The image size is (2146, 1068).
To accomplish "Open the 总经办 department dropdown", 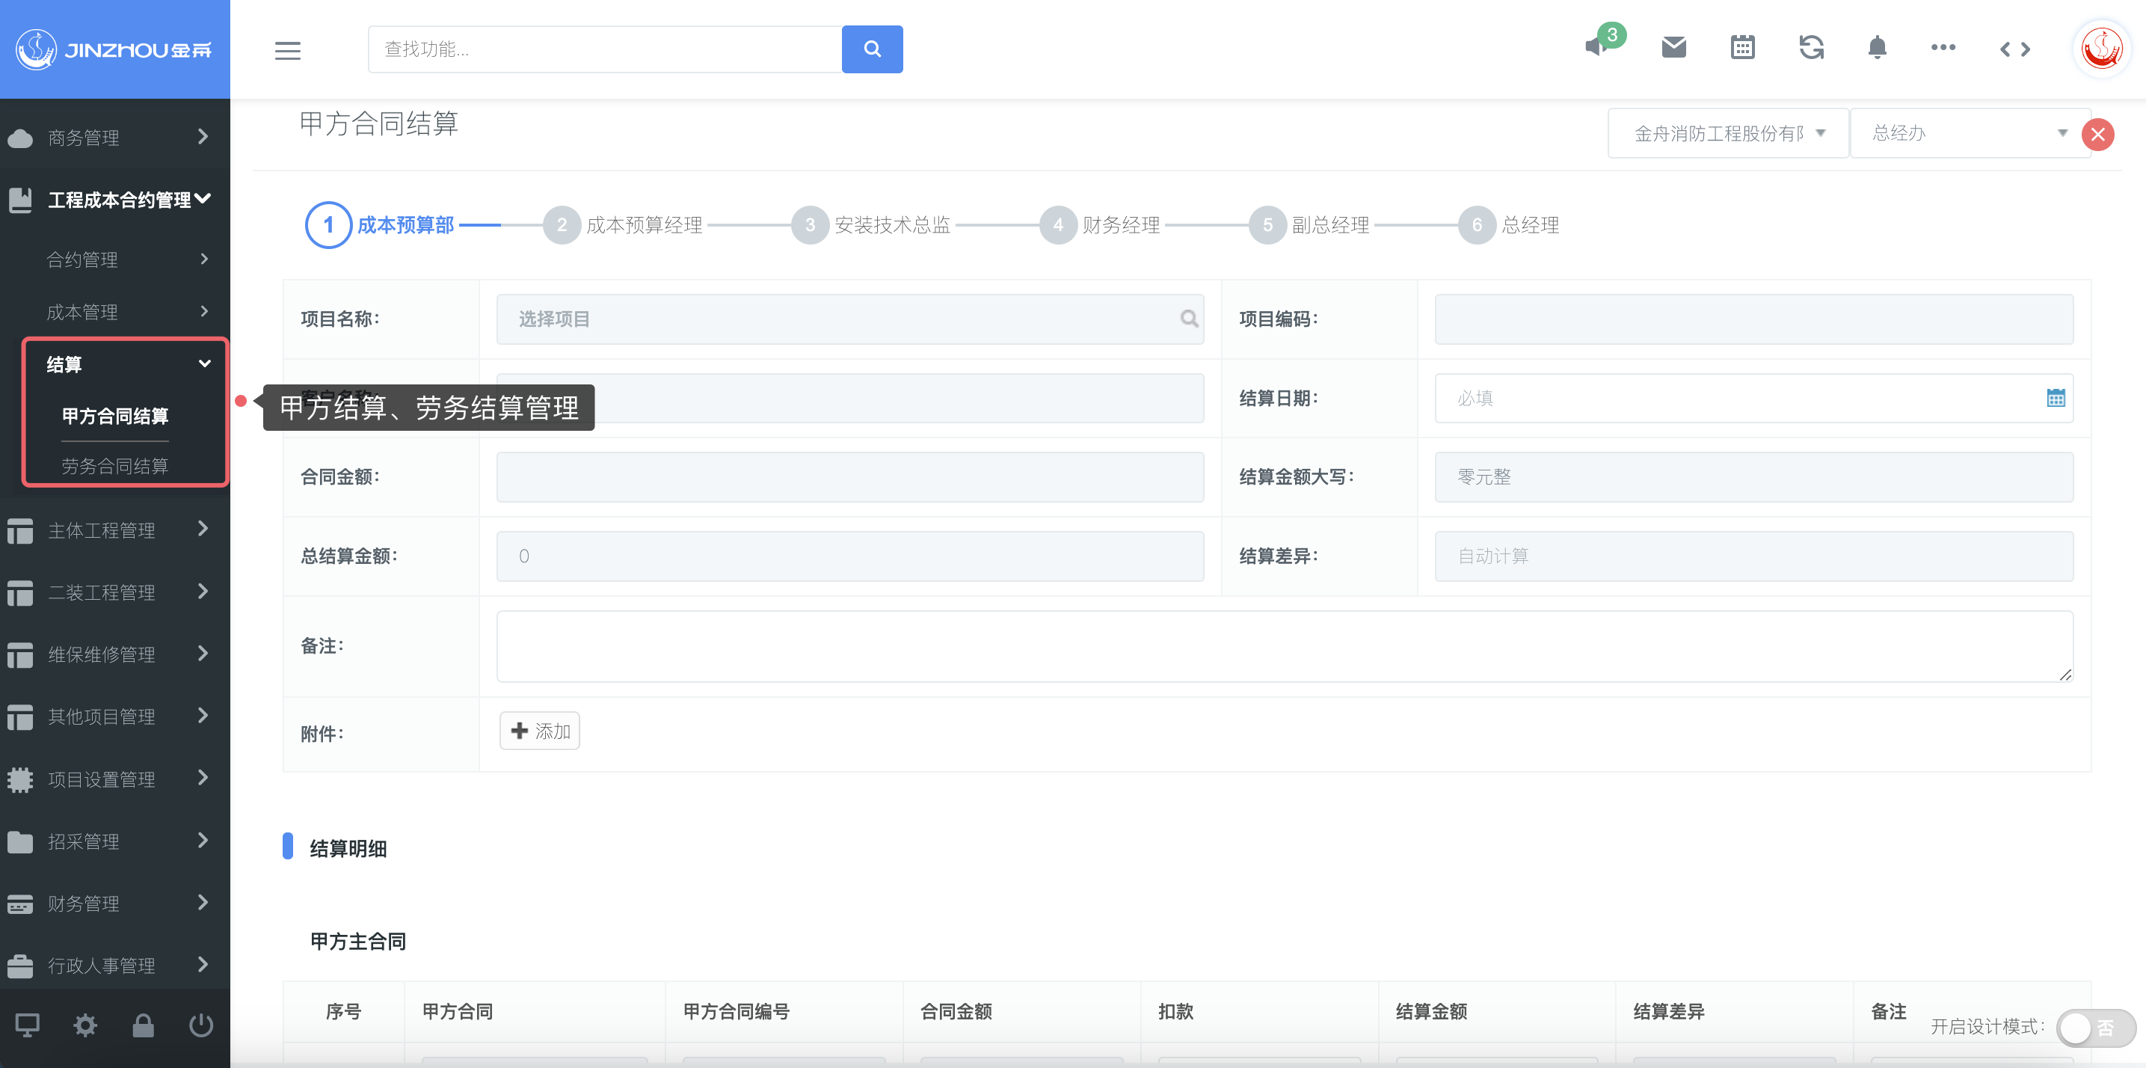I will (1969, 133).
